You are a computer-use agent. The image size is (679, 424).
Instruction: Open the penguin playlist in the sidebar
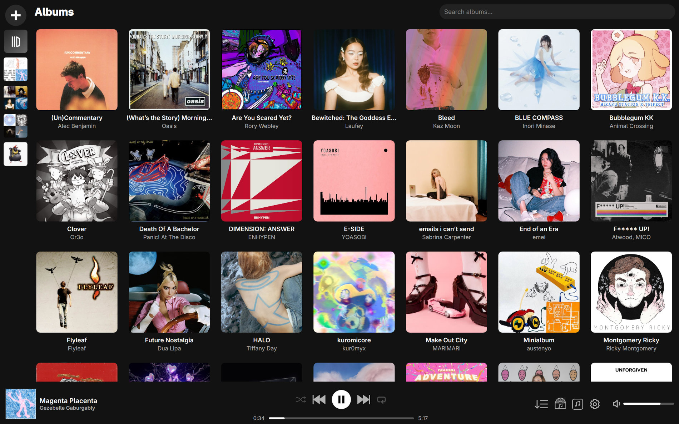click(16, 154)
